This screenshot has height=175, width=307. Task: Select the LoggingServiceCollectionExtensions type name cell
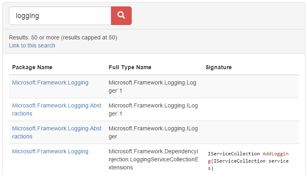(153, 159)
